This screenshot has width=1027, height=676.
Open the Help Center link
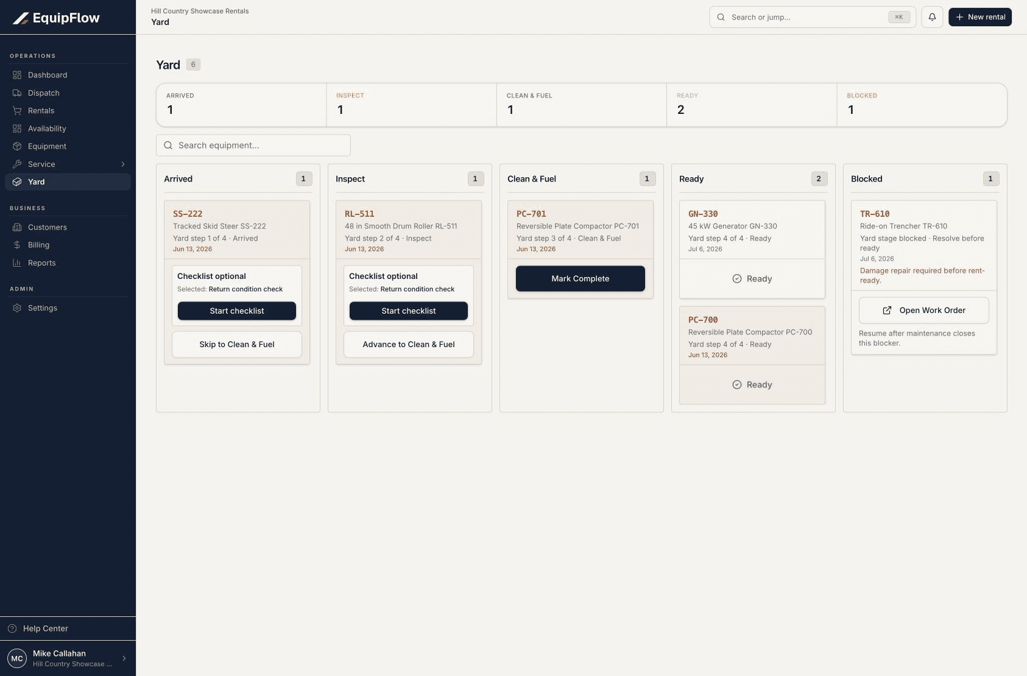pyautogui.click(x=68, y=628)
